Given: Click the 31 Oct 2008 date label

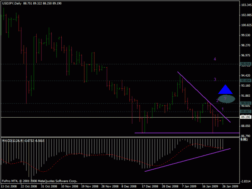Looking at the screenshot, I should click(x=49, y=186).
